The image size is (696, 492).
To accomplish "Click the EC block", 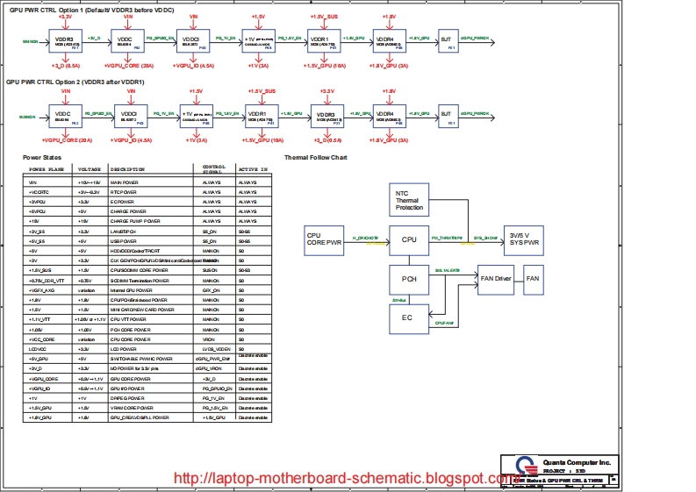I will [x=407, y=317].
